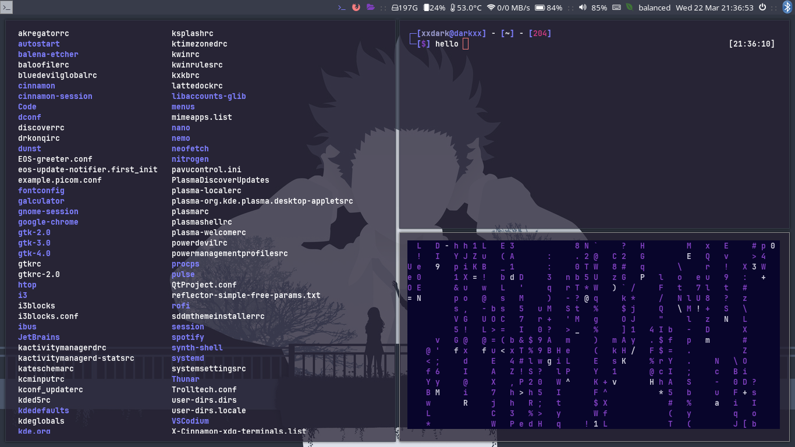The height and width of the screenshot is (447, 795).
Task: Click 'JetBrains' directory entry
Action: 39,337
